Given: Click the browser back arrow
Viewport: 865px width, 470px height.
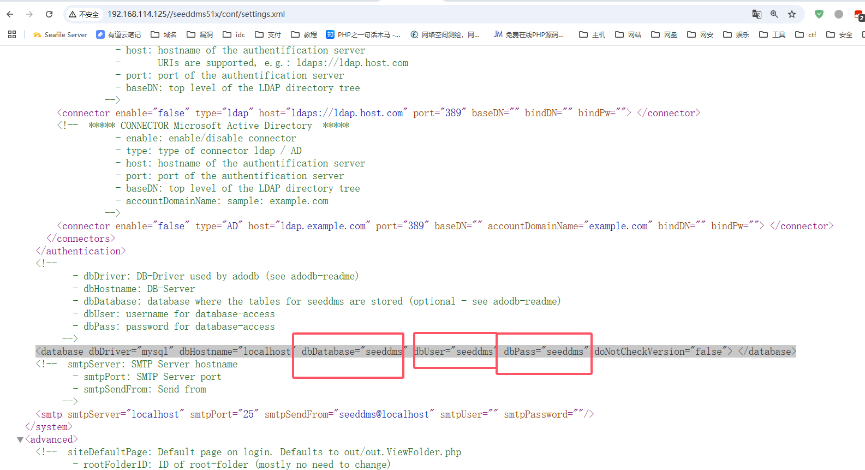Looking at the screenshot, I should click(10, 14).
